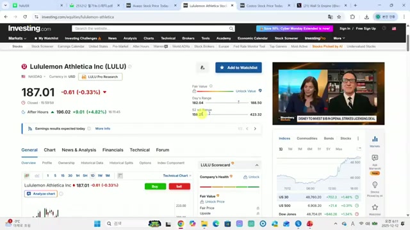
Task: Select 5Y range in indices widget
Action: tap(329, 149)
